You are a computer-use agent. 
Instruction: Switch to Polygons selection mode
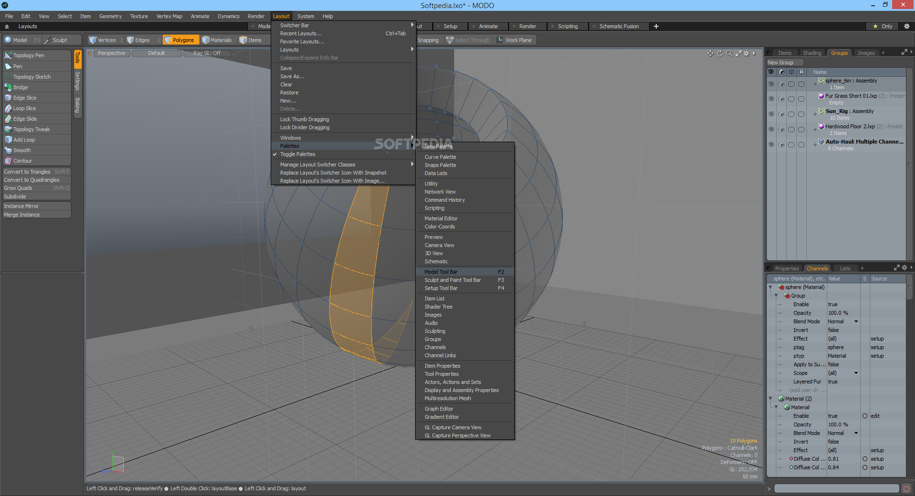click(x=181, y=40)
